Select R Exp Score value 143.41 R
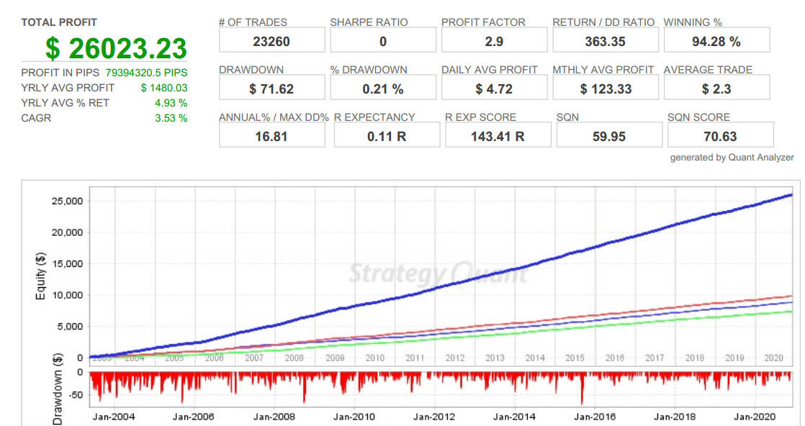805x426 pixels. click(498, 137)
